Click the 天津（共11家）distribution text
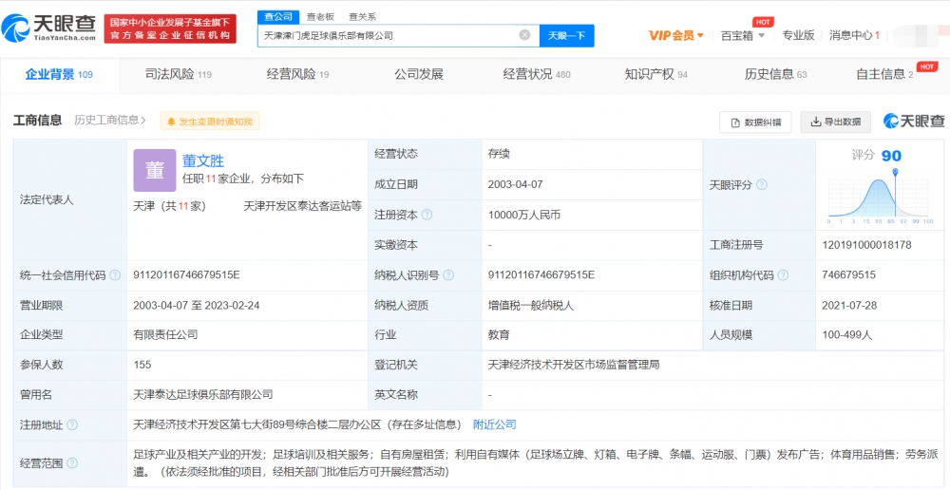The image size is (950, 490). pyautogui.click(x=170, y=206)
